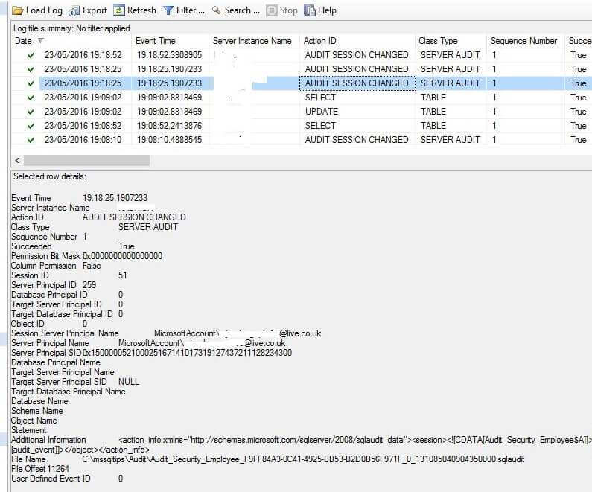Screen dimensions: 592x492
Task: Click the Server Principal SID hex value
Action: 187,353
